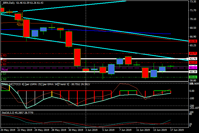The height and width of the screenshot is (133, 199).
Task: Click the CCI/TCCI indicator label text
Action: pos(27,84)
